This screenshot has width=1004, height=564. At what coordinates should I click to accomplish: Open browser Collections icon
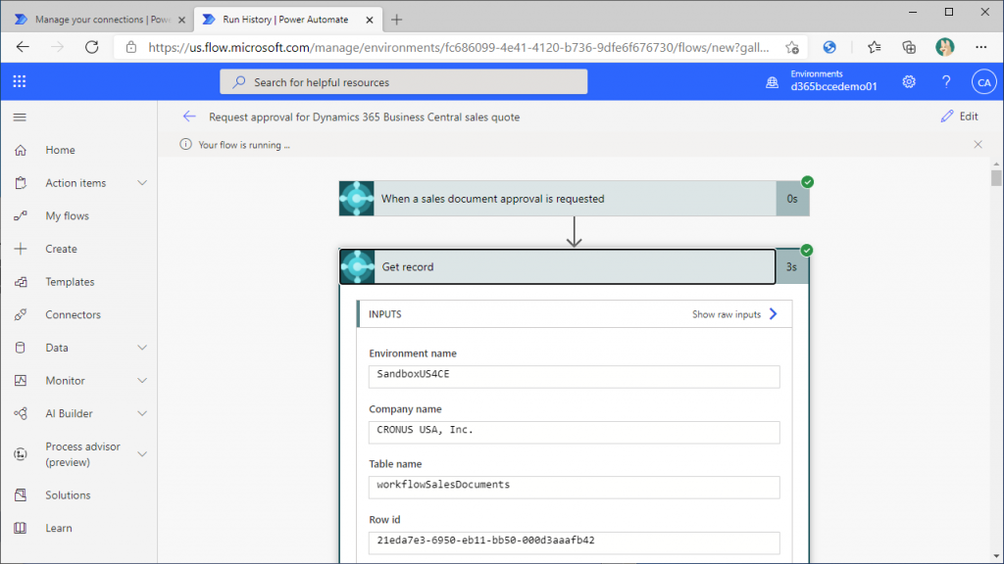[909, 47]
